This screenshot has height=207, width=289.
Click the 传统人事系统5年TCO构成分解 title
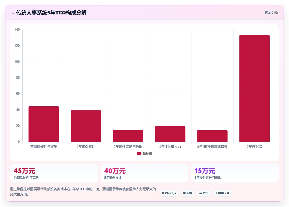51,13
